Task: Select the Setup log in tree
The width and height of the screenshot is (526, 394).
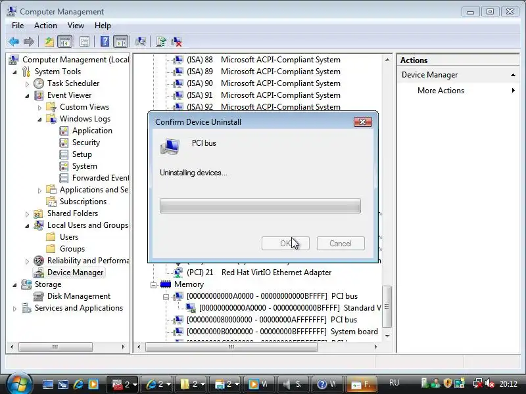Action: tap(82, 154)
